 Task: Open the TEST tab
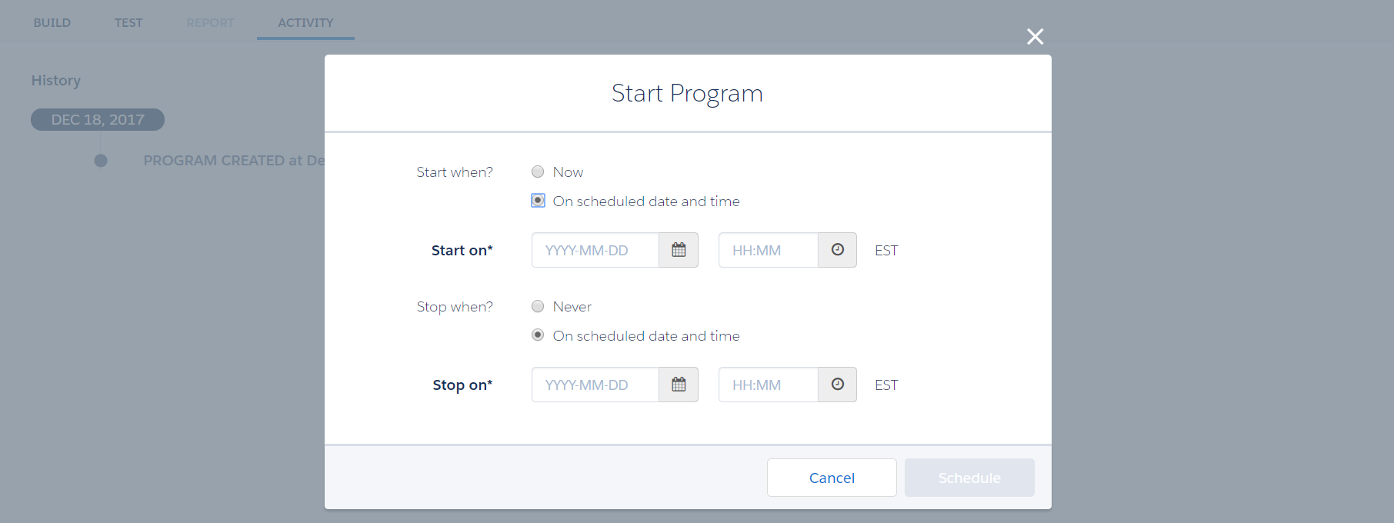tap(128, 22)
